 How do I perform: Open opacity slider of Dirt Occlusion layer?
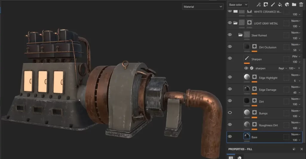tap(296, 50)
